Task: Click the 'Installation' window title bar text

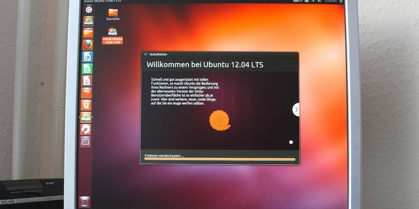Action: [158, 54]
